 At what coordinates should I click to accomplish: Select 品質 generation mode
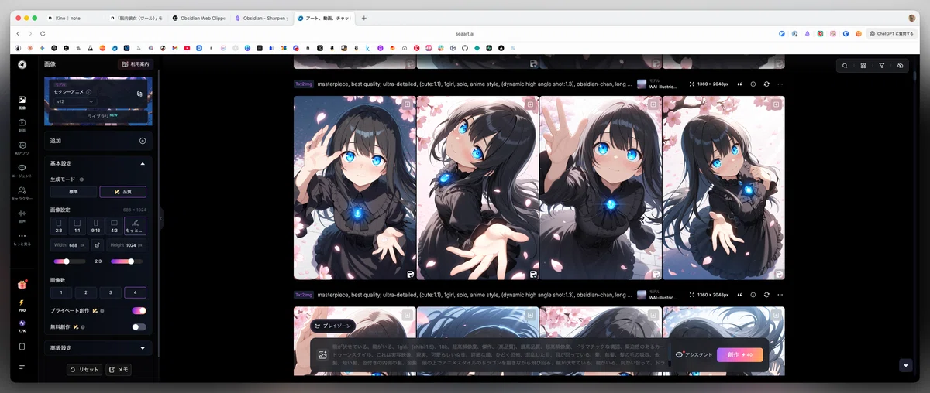122,192
